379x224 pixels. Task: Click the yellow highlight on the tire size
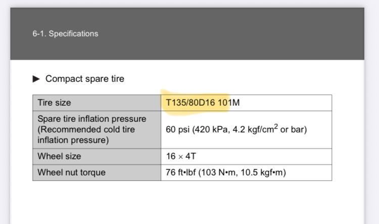(x=195, y=102)
